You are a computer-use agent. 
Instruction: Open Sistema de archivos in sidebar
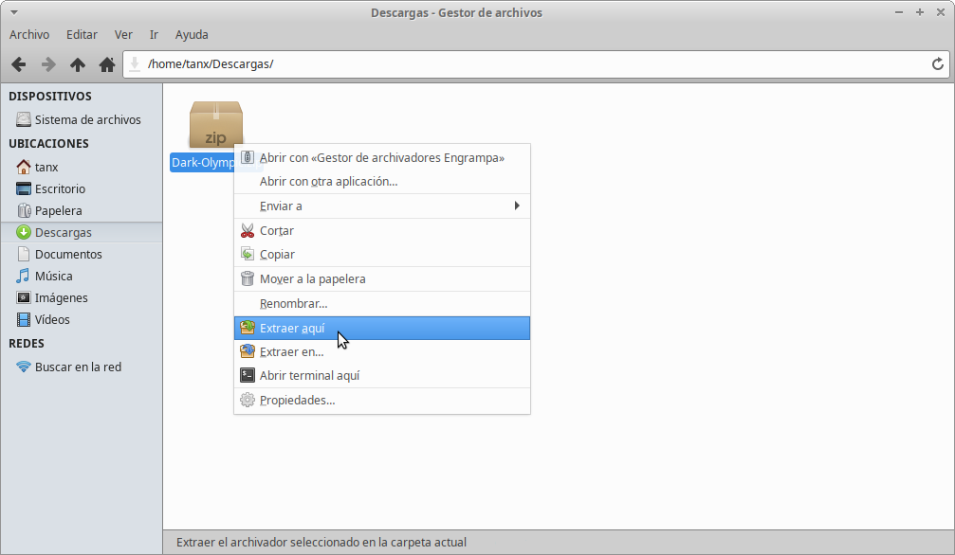(x=87, y=119)
